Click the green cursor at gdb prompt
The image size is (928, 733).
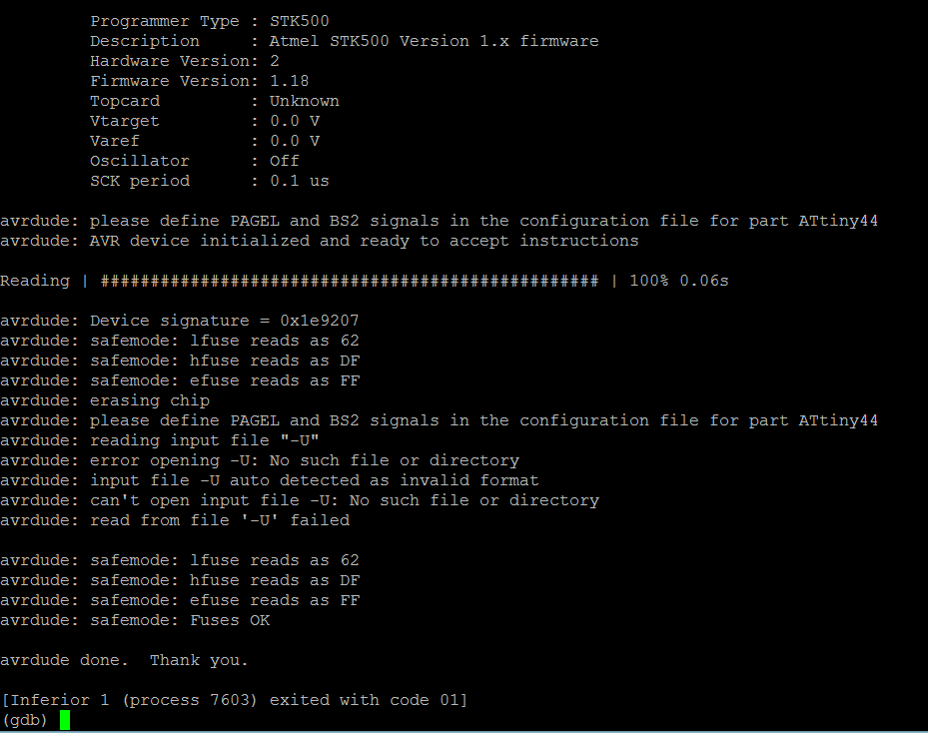pyautogui.click(x=65, y=720)
